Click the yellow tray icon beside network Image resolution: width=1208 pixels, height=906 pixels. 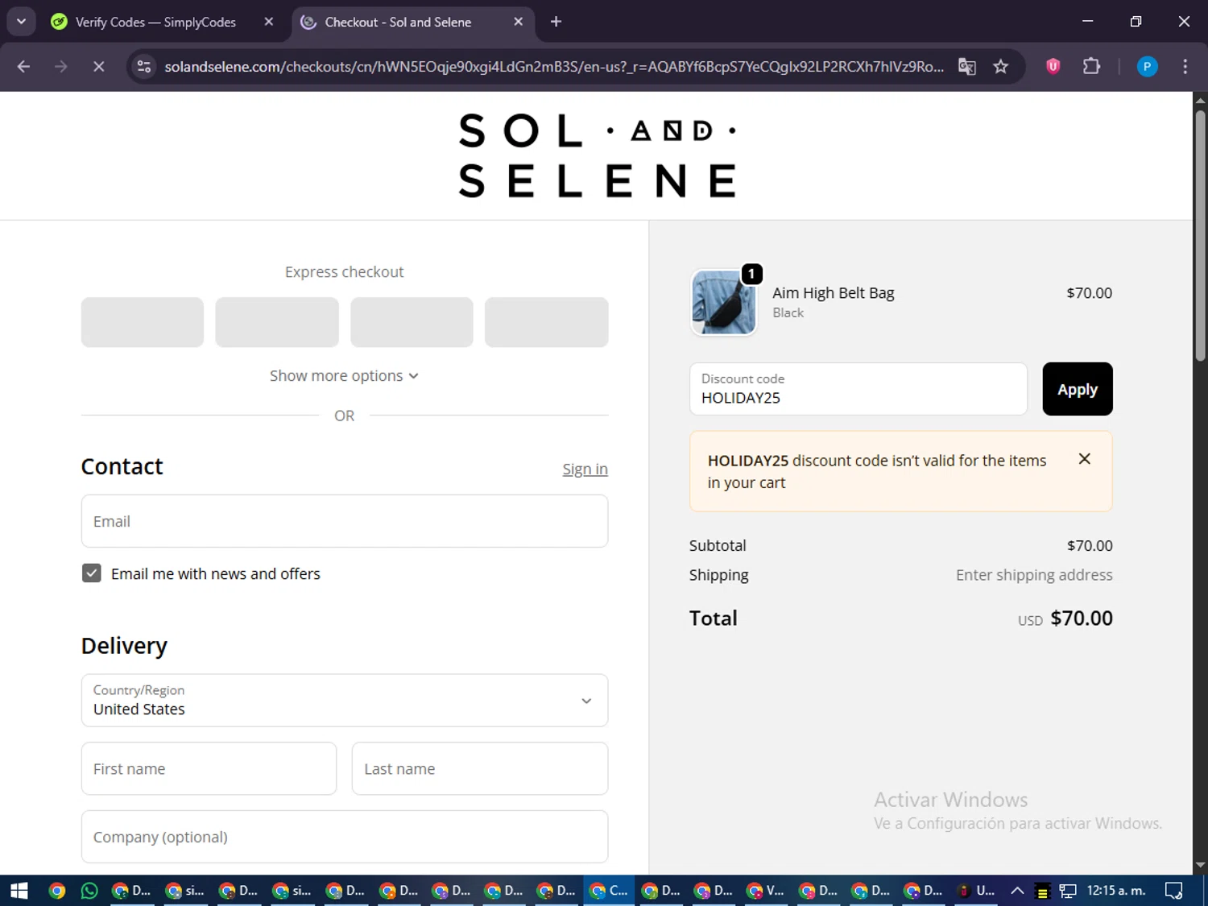pyautogui.click(x=1042, y=891)
